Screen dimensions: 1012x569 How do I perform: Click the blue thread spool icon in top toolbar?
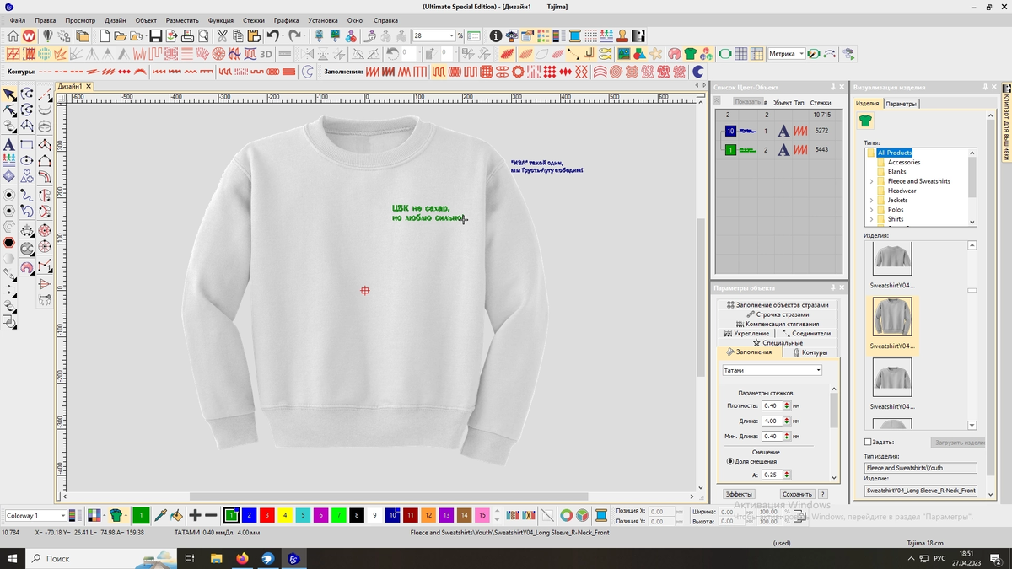pyautogui.click(x=574, y=36)
